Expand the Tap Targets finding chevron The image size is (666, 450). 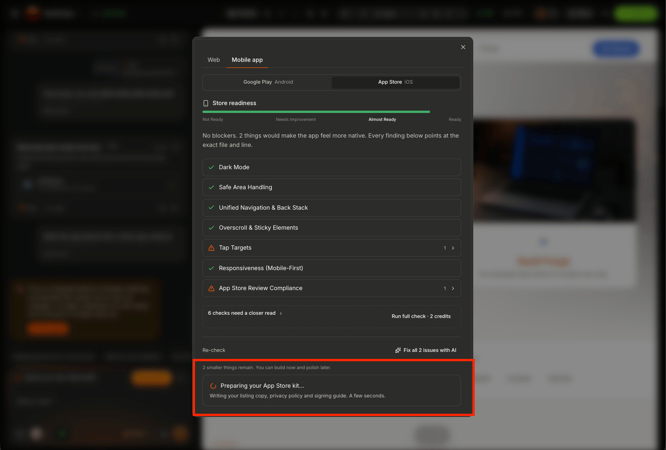pyautogui.click(x=453, y=248)
